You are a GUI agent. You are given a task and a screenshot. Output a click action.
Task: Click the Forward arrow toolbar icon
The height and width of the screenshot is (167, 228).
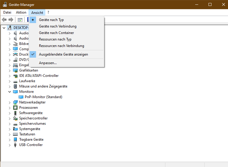click(11, 20)
